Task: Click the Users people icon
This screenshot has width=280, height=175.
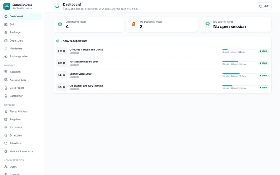Action: pos(6,166)
